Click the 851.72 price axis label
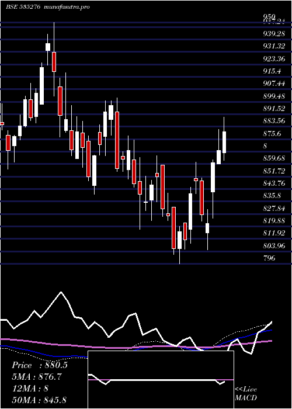This screenshot has width=292, height=409. point(274,171)
